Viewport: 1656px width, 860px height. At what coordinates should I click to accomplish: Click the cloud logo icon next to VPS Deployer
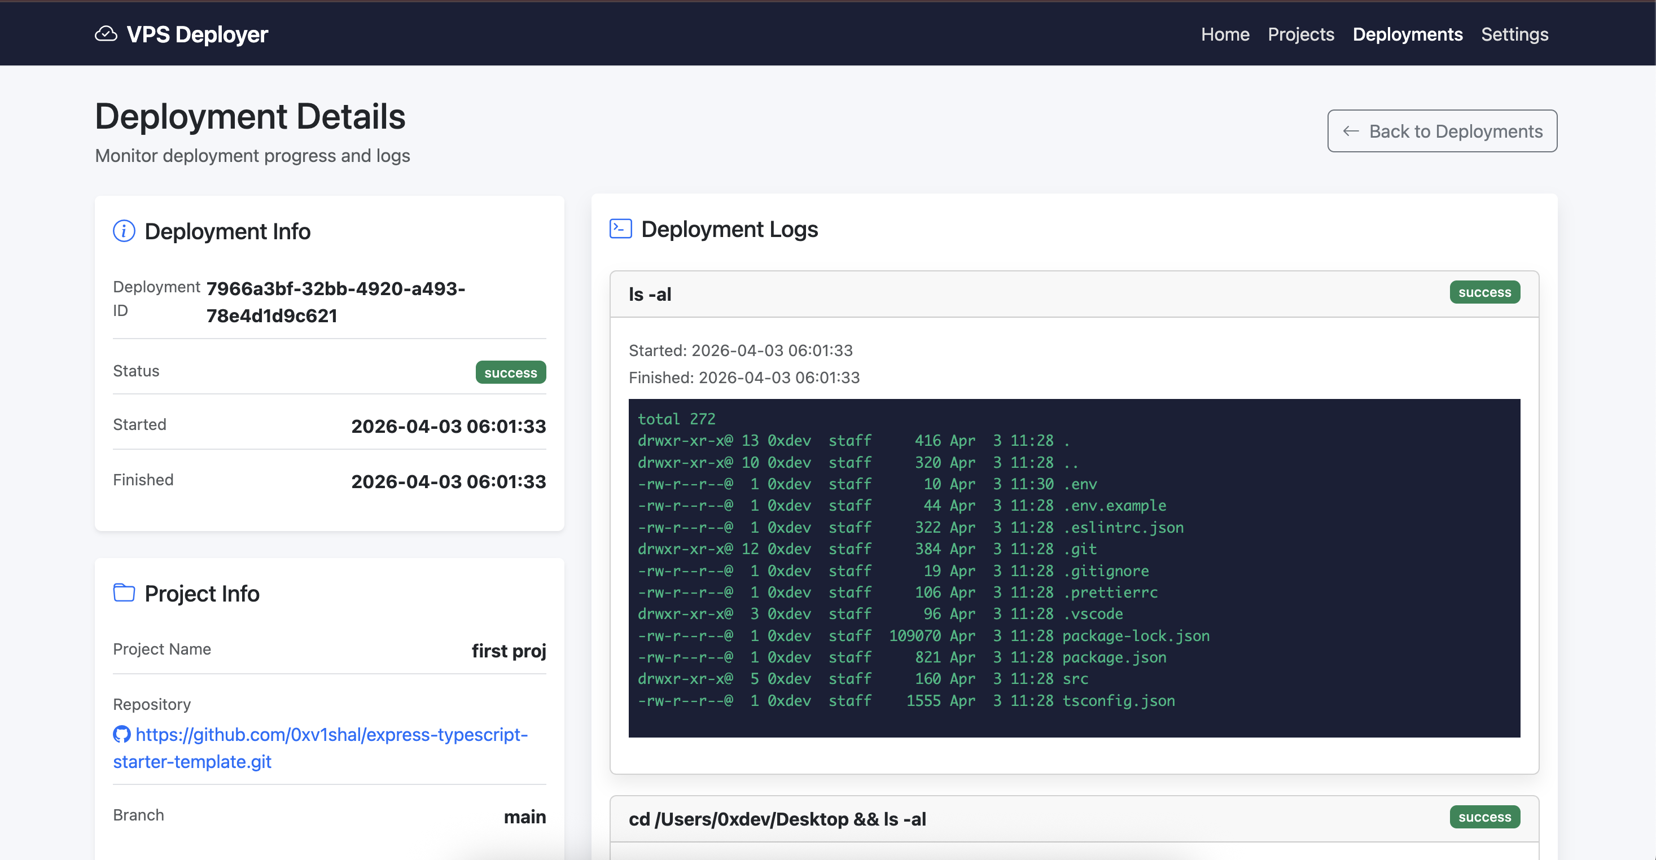(x=107, y=34)
